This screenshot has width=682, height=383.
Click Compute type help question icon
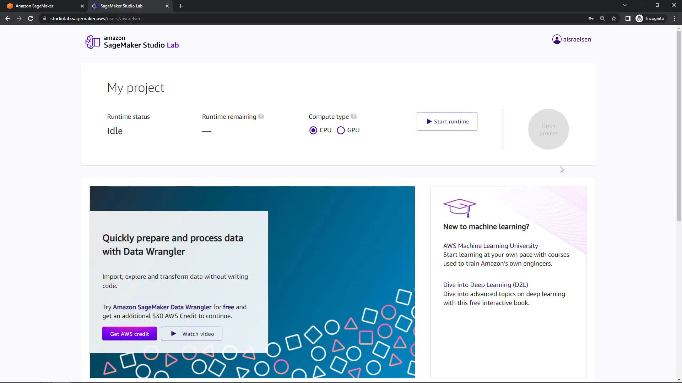353,117
